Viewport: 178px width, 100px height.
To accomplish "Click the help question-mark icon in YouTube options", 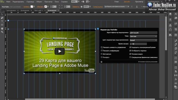I will click(x=101, y=62).
